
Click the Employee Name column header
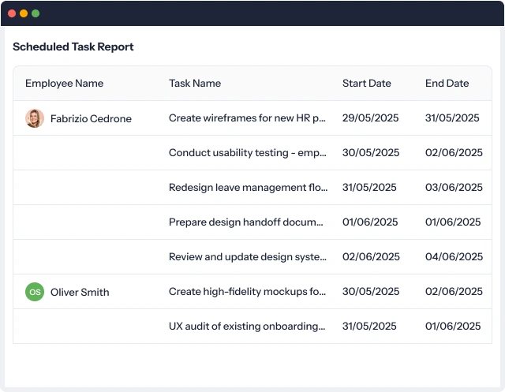tap(65, 84)
